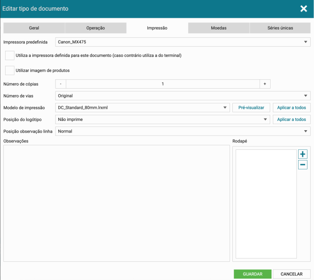
Task: Go to the Operação tab
Action: (96, 28)
